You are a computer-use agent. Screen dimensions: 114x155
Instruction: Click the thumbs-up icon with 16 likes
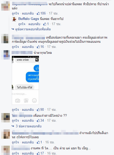click(38, 47)
